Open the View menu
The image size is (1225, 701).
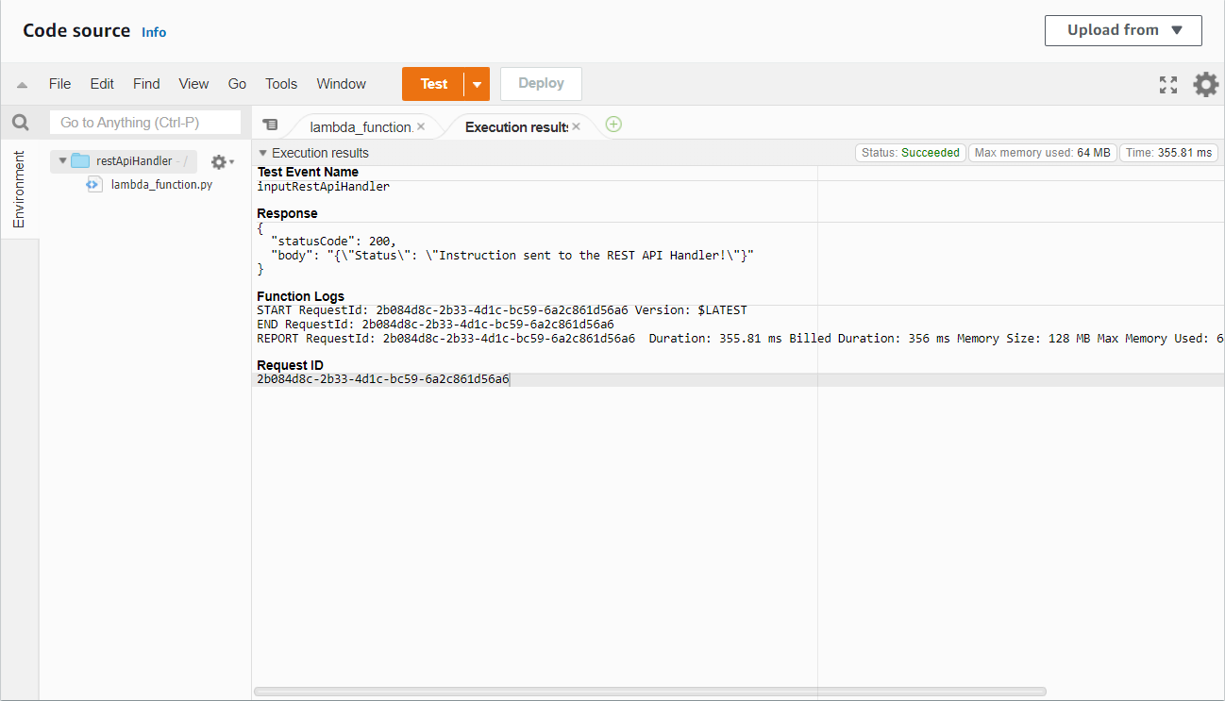pos(193,84)
